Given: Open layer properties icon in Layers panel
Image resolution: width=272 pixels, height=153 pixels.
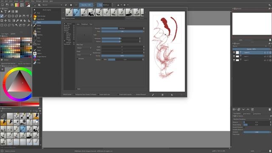Looking at the screenshot, I should click(252, 109).
